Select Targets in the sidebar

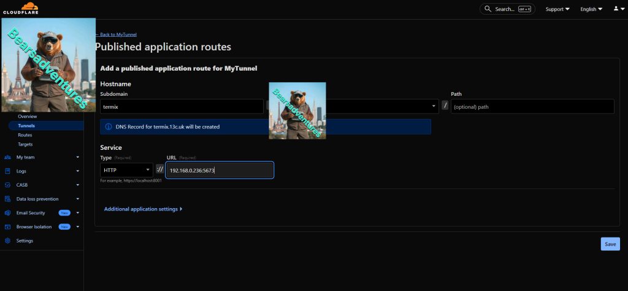[x=26, y=144]
